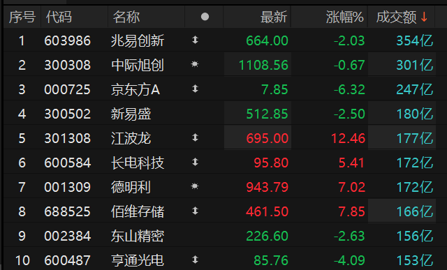Click turnover value 166亿
The image size is (447, 270).
415,212
